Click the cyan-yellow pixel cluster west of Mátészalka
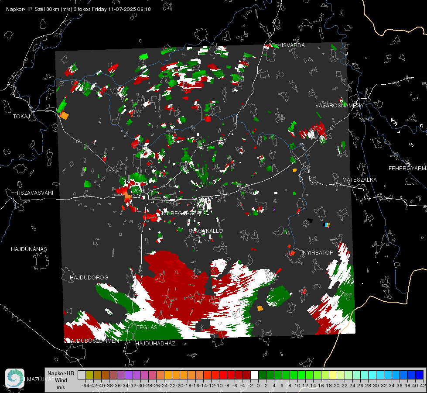427x393 pixels. pyautogui.click(x=327, y=225)
